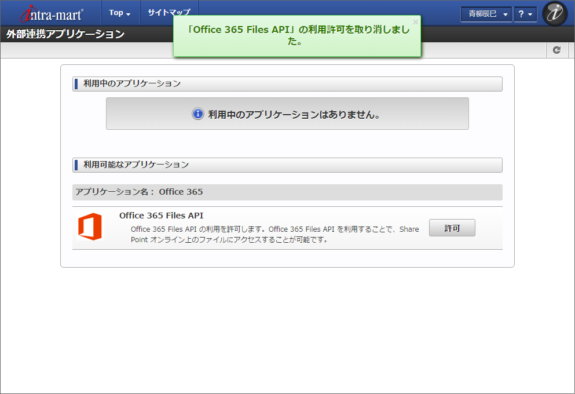Click the round i icon in header
The image size is (575, 394).
tap(555, 13)
